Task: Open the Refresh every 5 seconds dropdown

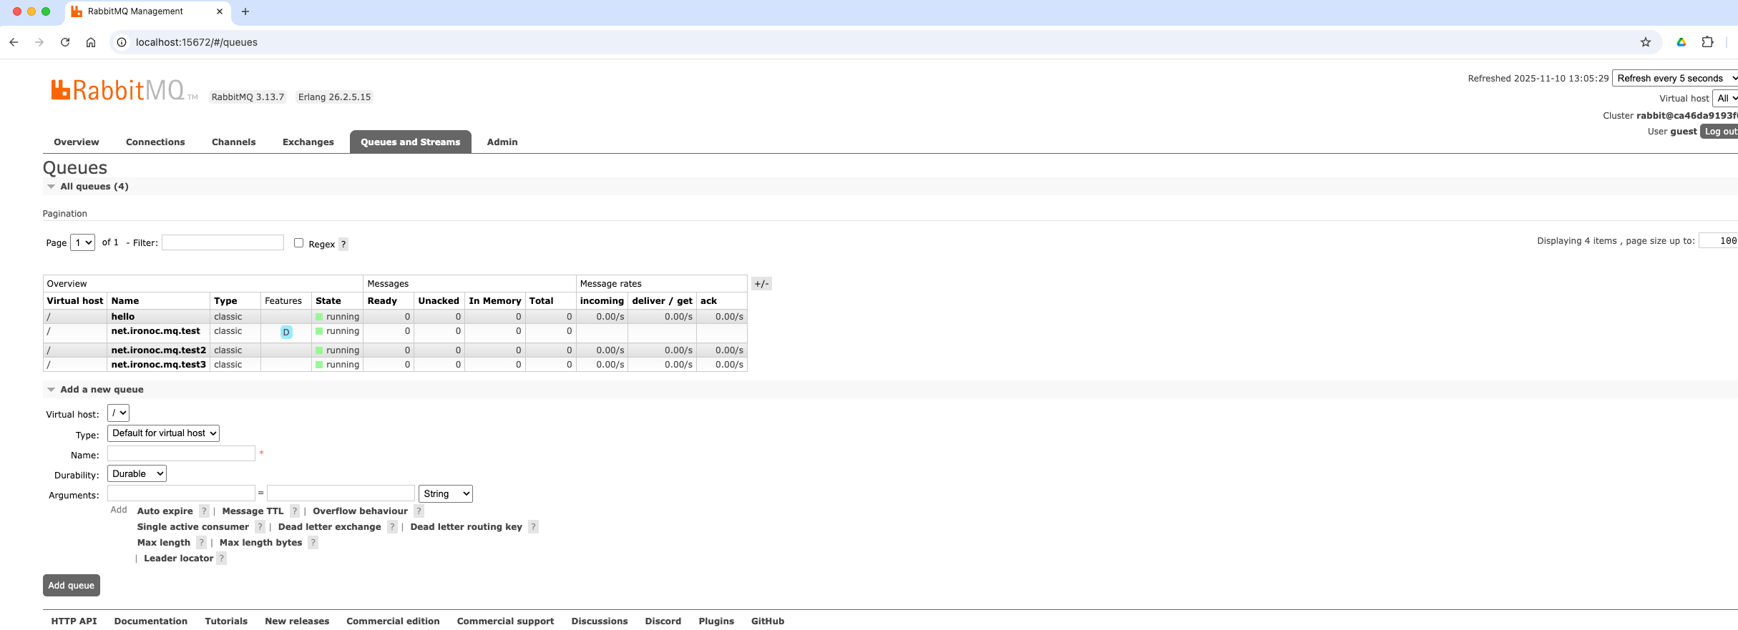Action: 1674,79
